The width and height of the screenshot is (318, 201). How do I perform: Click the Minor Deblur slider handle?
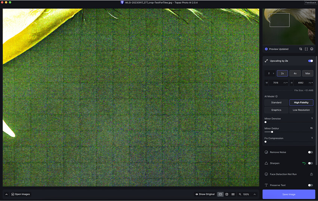click(x=272, y=132)
